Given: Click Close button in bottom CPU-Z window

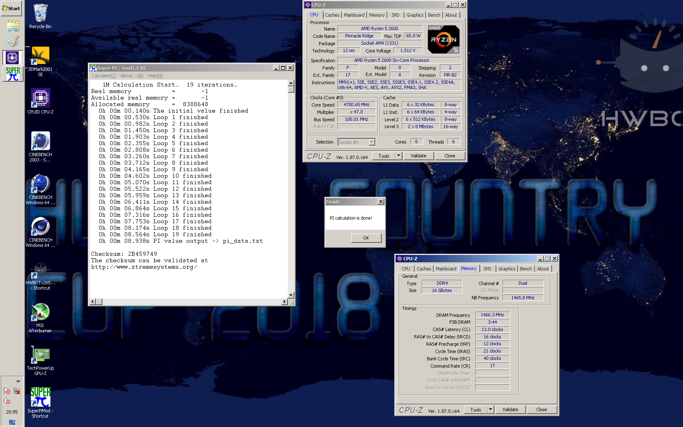Looking at the screenshot, I should [542, 410].
